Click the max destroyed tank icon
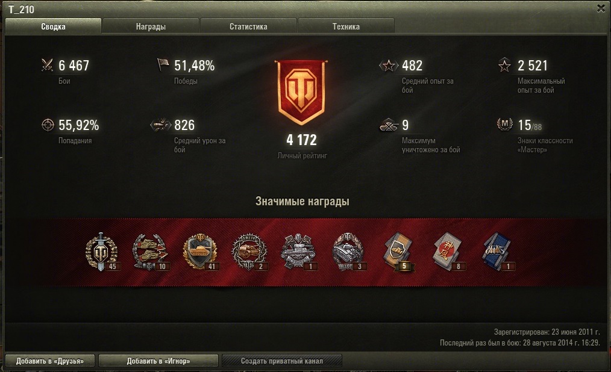 click(389, 125)
